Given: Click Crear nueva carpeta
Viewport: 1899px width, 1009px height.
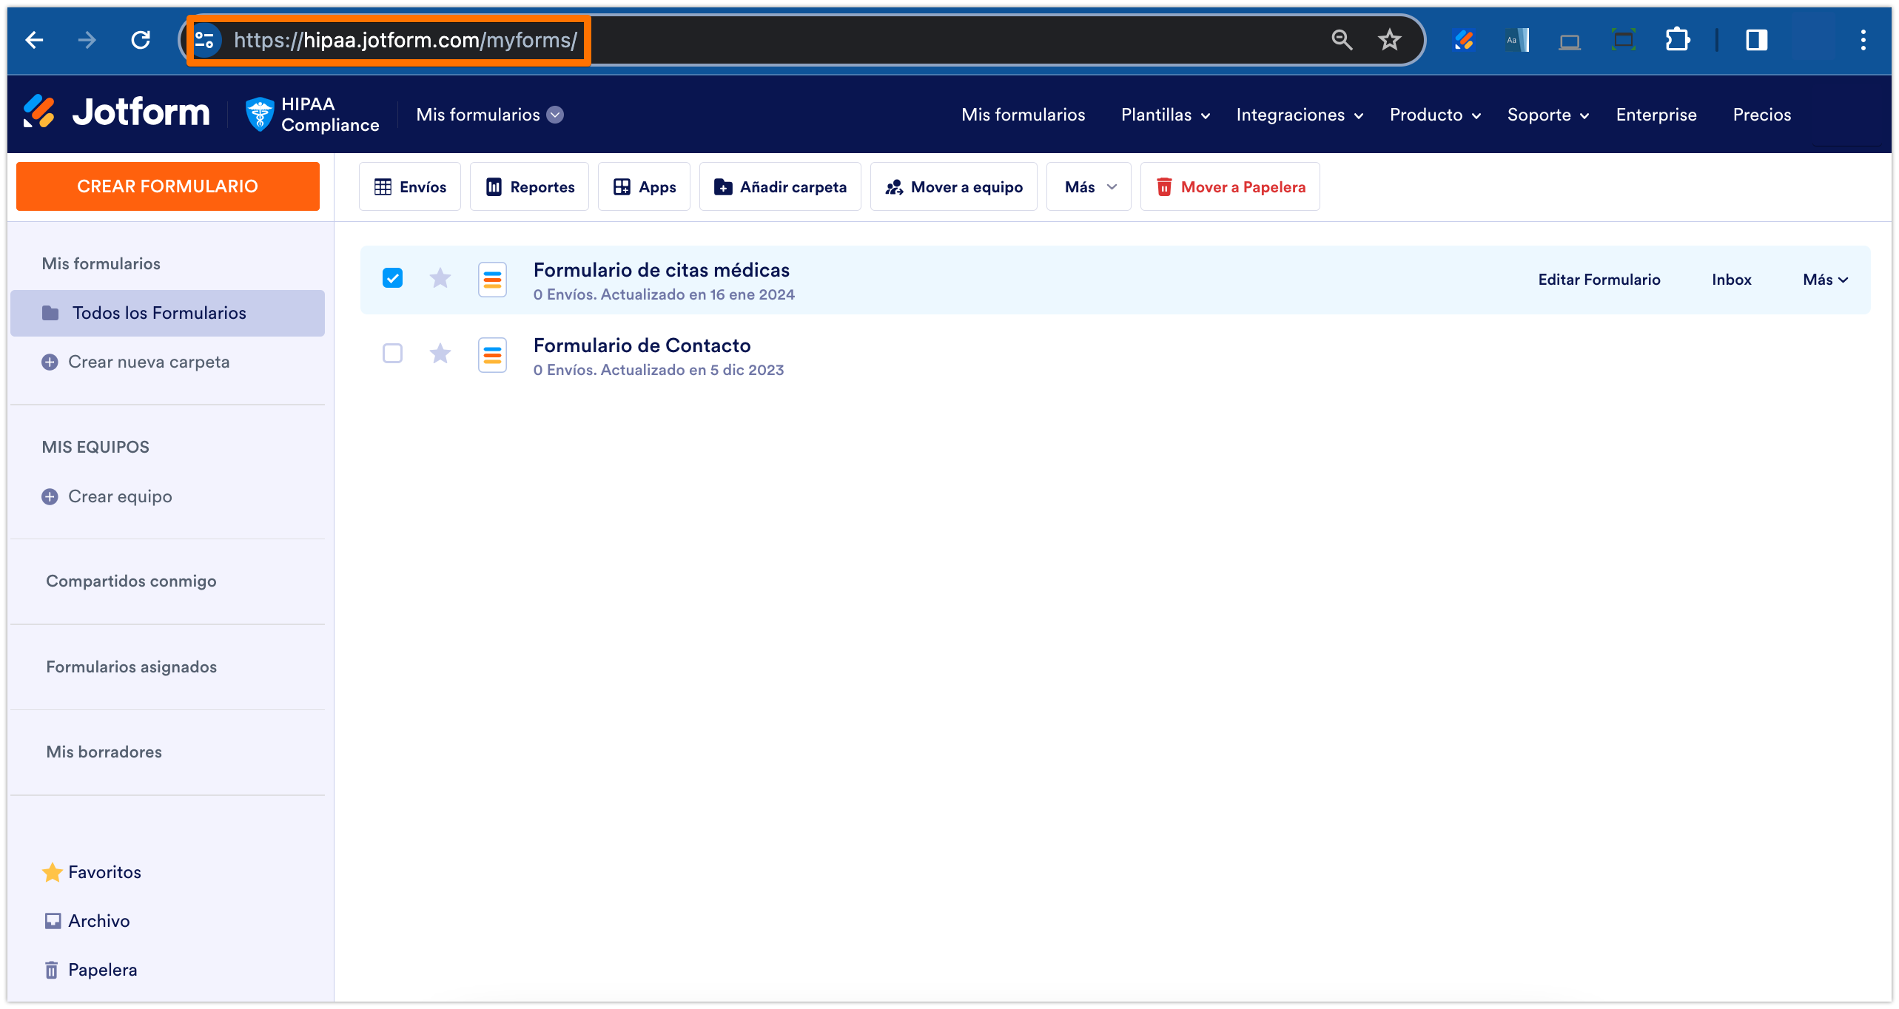Looking at the screenshot, I should 135,362.
